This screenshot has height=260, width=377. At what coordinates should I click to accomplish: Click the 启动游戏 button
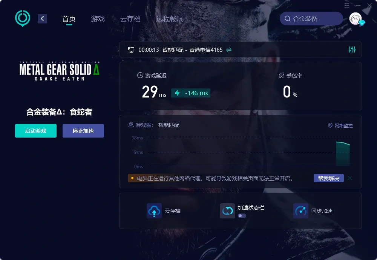[36, 131]
